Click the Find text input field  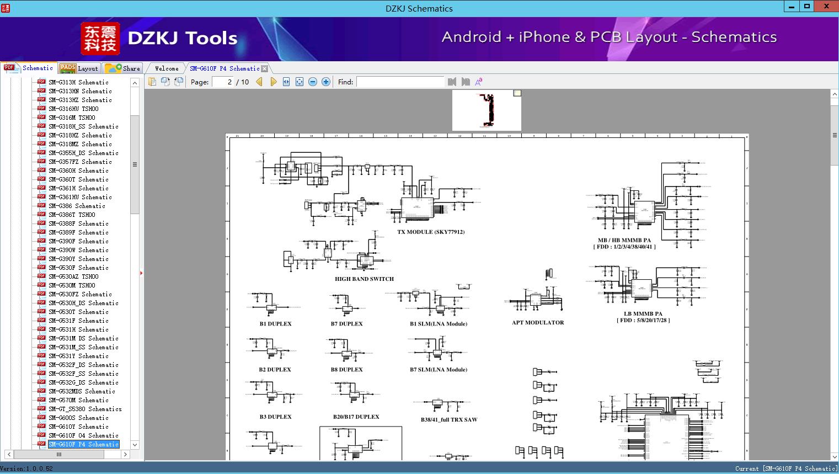400,82
